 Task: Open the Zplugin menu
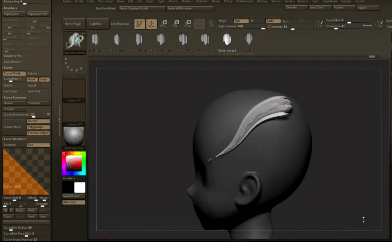point(346,2)
